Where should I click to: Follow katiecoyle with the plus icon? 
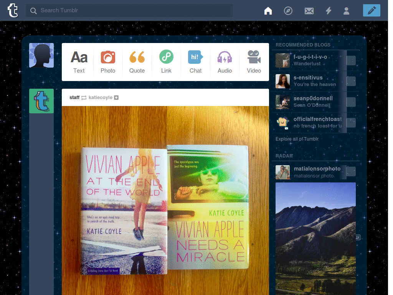[116, 97]
